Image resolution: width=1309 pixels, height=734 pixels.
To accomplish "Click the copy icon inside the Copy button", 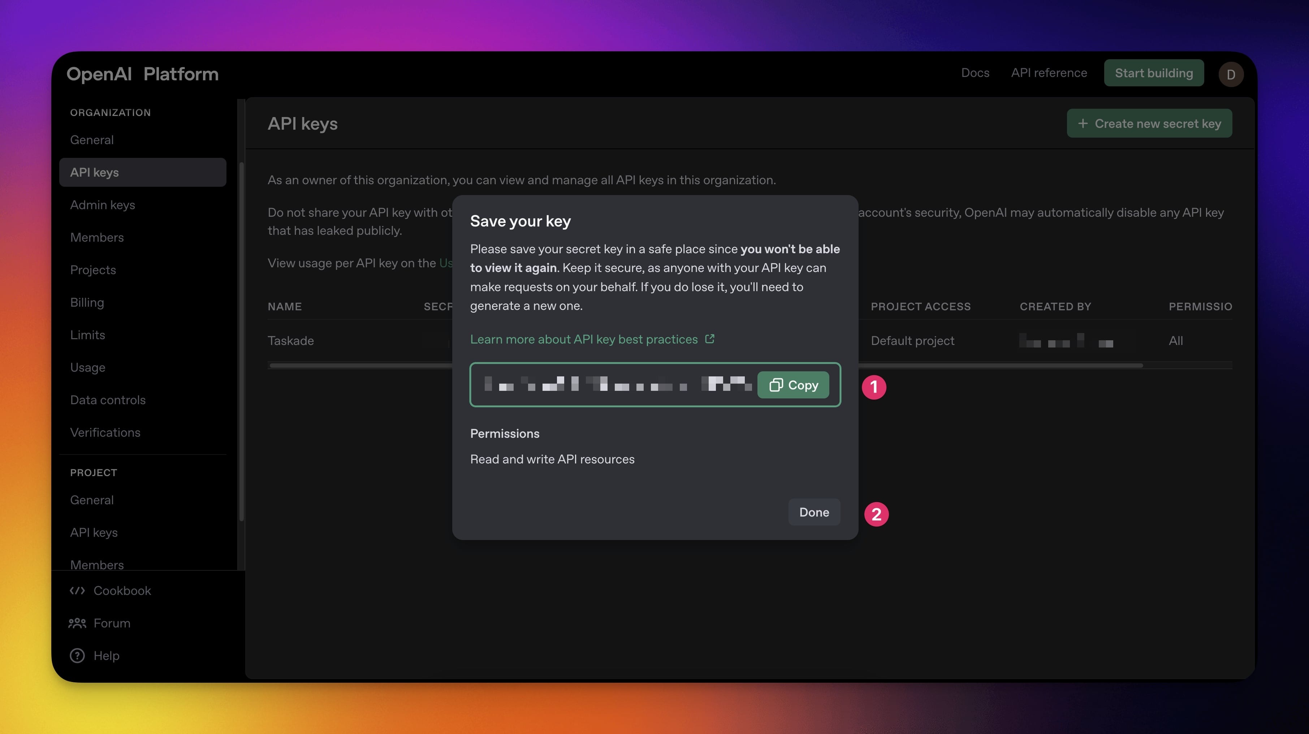I will pos(776,385).
